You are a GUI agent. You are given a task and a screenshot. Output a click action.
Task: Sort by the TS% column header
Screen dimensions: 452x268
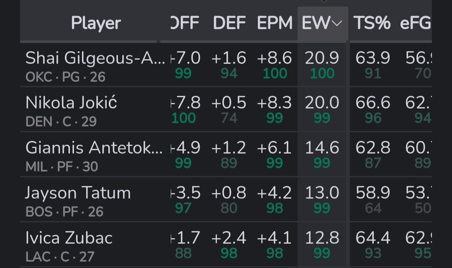[372, 23]
